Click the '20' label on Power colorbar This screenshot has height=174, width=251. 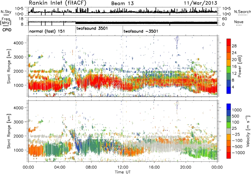point(234,60)
